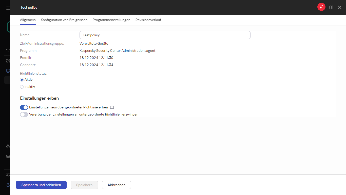Switch to Konfiguration von Ereignissen tab

64,20
